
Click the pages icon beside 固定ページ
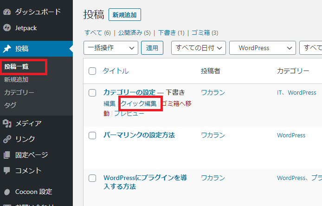click(x=7, y=155)
